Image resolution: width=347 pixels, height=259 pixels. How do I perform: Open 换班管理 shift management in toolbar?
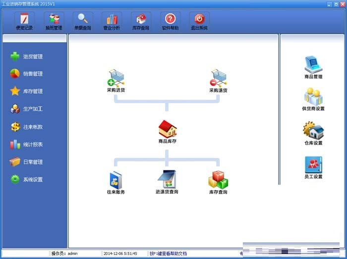[54, 22]
